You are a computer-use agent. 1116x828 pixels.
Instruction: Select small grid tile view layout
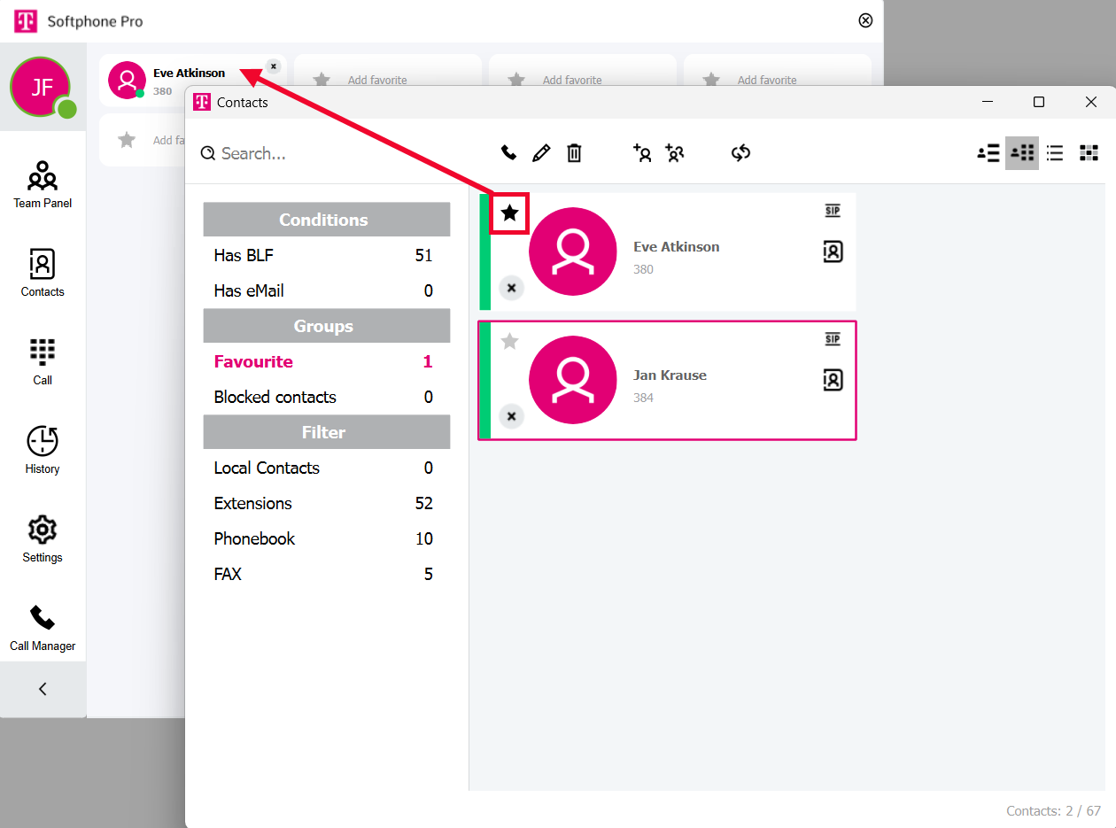(x=1089, y=153)
